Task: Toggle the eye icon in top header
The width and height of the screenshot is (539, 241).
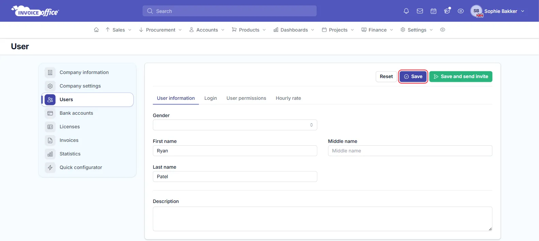Action: pyautogui.click(x=460, y=11)
